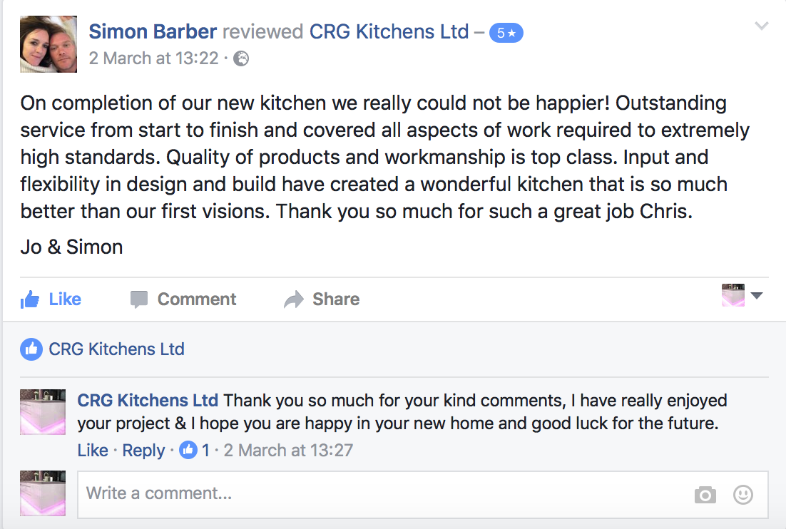Click the 2 March at 13:22 timestamp
The width and height of the screenshot is (786, 529).
(x=154, y=58)
